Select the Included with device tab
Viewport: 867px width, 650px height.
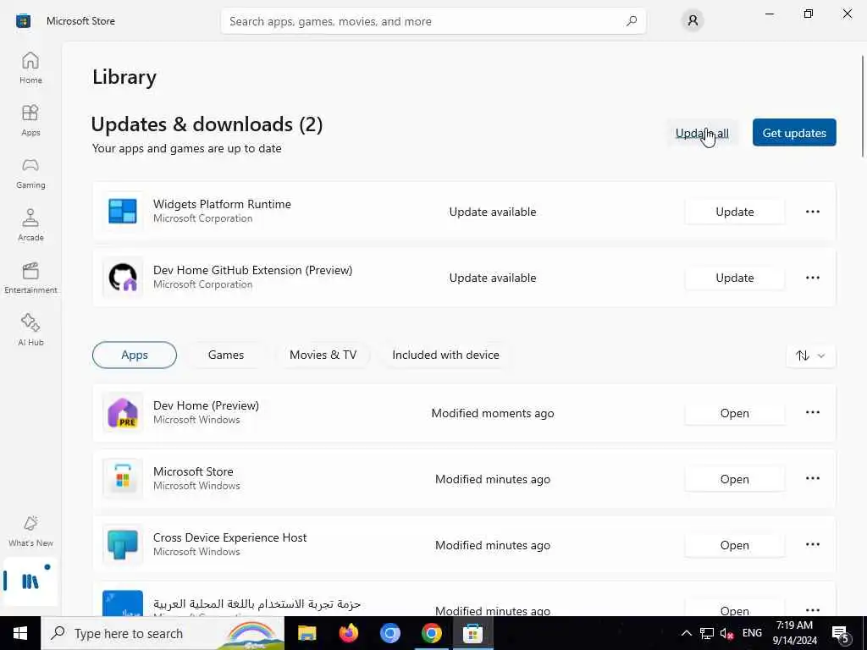point(445,355)
